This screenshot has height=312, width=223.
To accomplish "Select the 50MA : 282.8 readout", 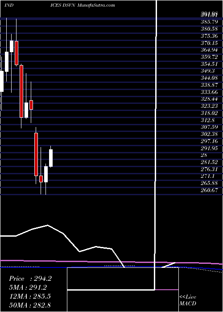I will click(x=30, y=305).
